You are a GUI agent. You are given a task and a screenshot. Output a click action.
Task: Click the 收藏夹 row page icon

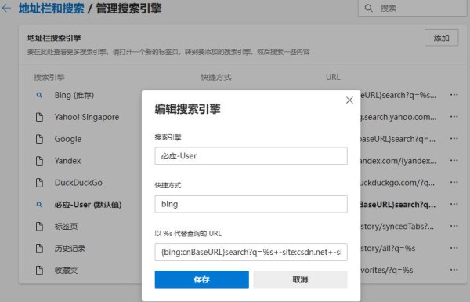[x=39, y=270]
